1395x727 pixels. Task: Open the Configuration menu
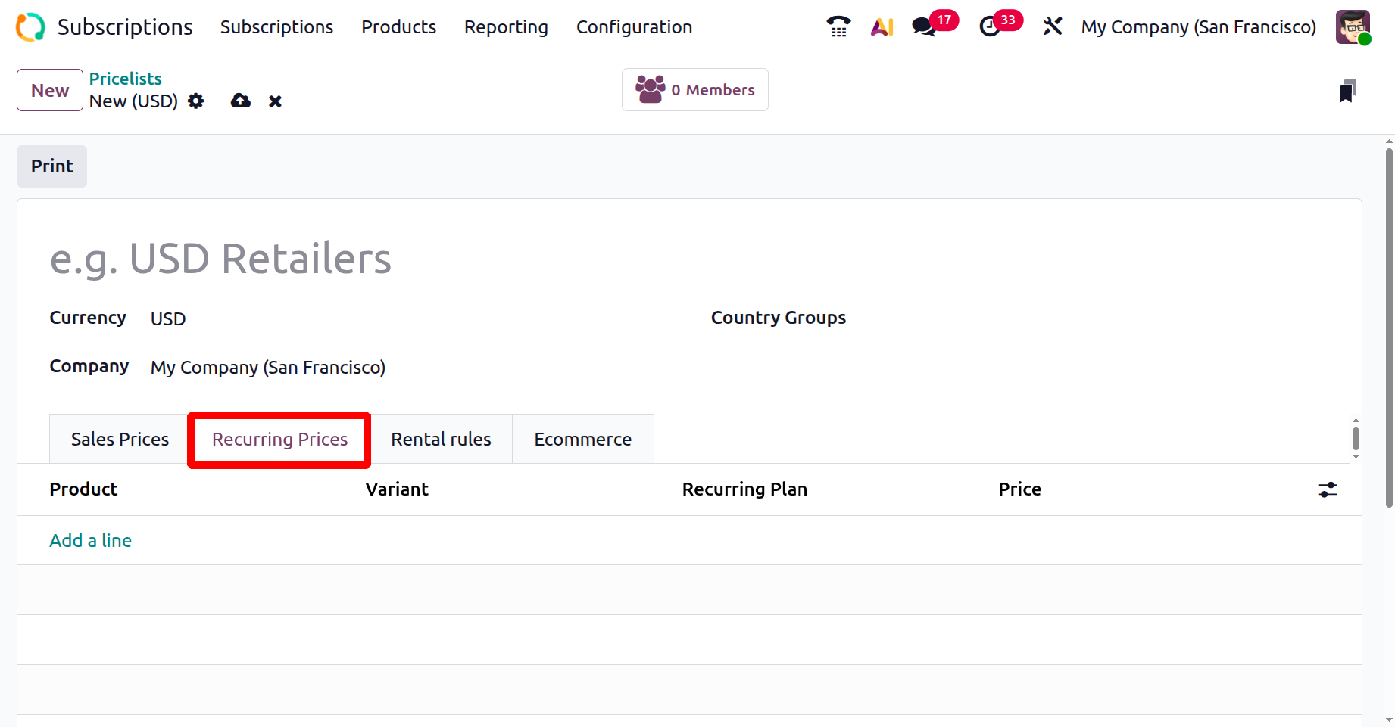634,27
